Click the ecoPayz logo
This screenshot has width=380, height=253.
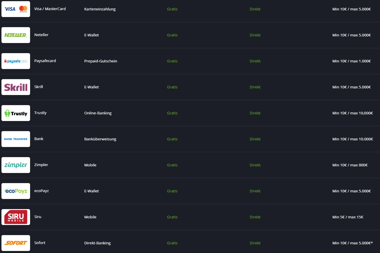(x=16, y=191)
